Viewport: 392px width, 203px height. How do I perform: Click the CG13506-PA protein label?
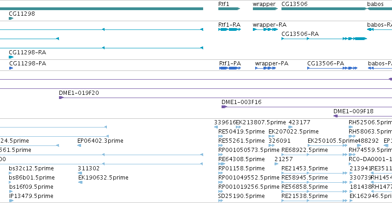[x=326, y=64]
